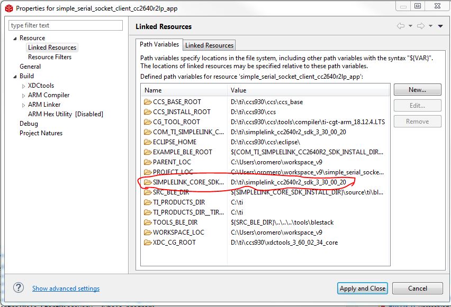The image size is (451, 307).
Task: Select the Path Variables tab
Action: tap(159, 44)
